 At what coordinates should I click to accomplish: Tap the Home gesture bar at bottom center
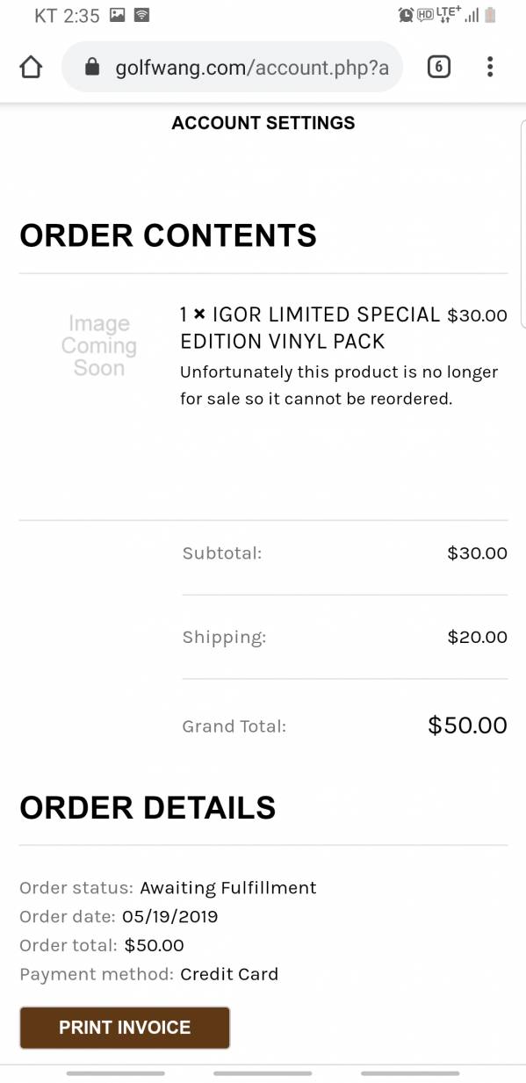(x=263, y=1072)
